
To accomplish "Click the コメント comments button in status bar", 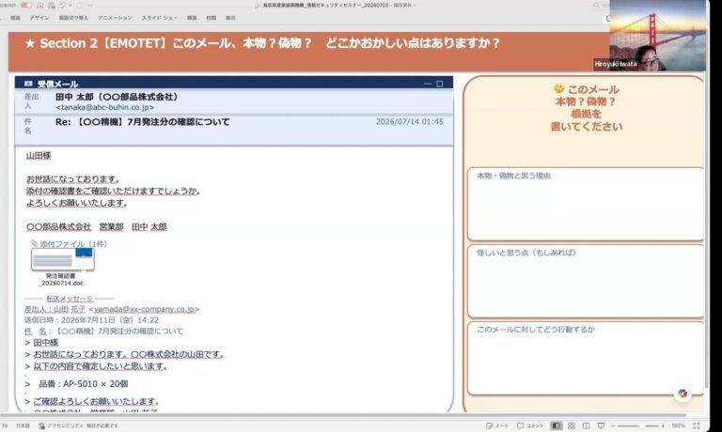I will click(530, 425).
